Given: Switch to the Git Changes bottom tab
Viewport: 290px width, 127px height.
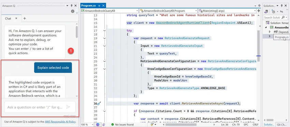Looking at the screenshot, I should coord(282,125).
